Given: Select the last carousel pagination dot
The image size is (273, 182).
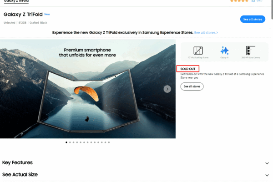Looking at the screenshot, I should 109,142.
